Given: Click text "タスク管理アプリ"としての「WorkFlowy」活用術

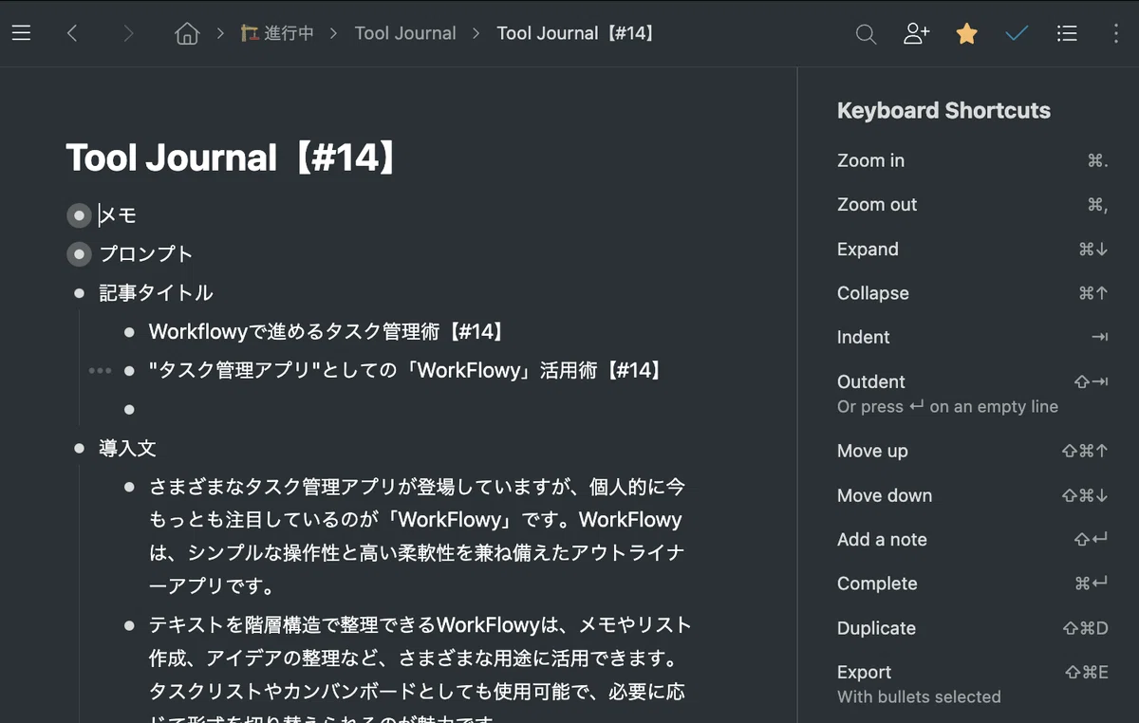Looking at the screenshot, I should tap(406, 371).
